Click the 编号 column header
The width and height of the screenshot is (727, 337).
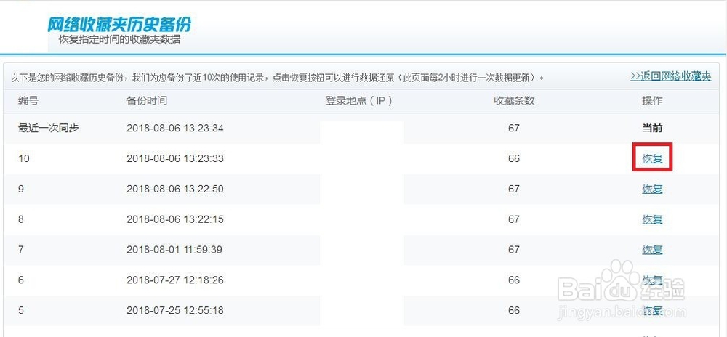pos(28,101)
